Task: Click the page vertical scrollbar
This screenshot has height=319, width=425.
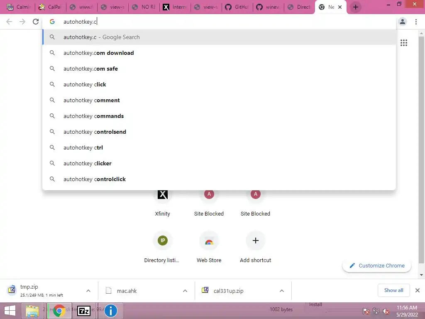Action: click(x=421, y=149)
